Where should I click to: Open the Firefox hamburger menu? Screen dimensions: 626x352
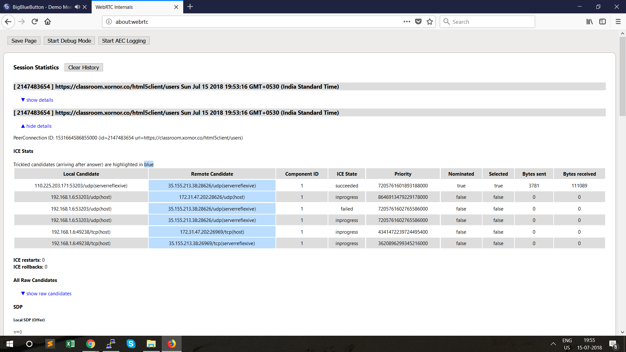(x=618, y=22)
